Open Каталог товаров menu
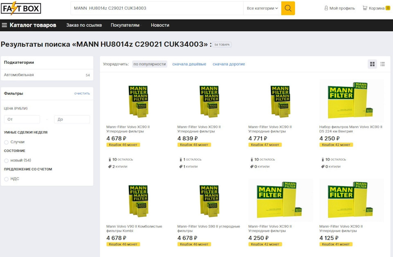 tap(33, 25)
